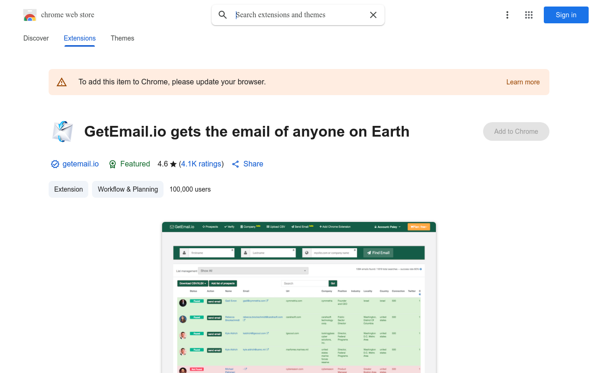Open the three-dot more options menu
Image resolution: width=598 pixels, height=373 pixels.
[507, 15]
